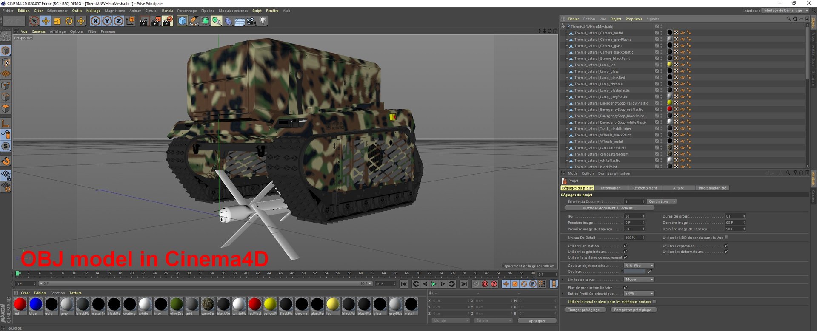Open the Limites de la vue dropdown
The image size is (817, 331).
click(x=639, y=280)
